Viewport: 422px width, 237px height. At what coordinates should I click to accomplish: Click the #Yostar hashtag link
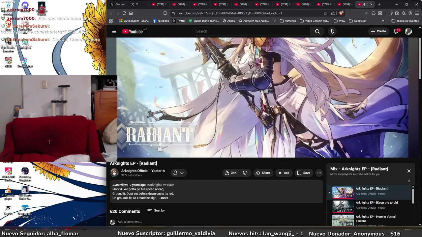[168, 185]
